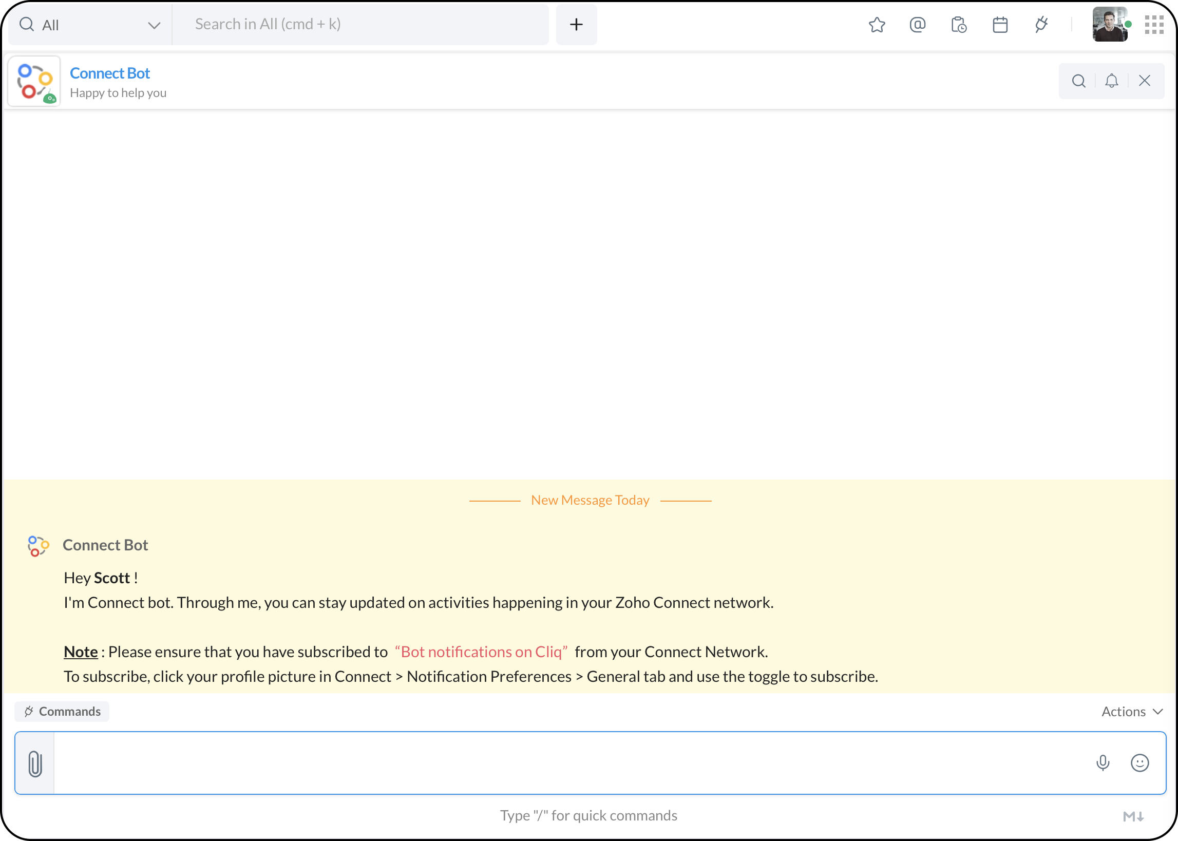Open the emoji picker smiley icon
This screenshot has width=1178, height=841.
pyautogui.click(x=1139, y=763)
